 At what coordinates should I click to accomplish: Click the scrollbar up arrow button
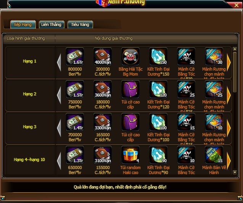tap(235, 49)
